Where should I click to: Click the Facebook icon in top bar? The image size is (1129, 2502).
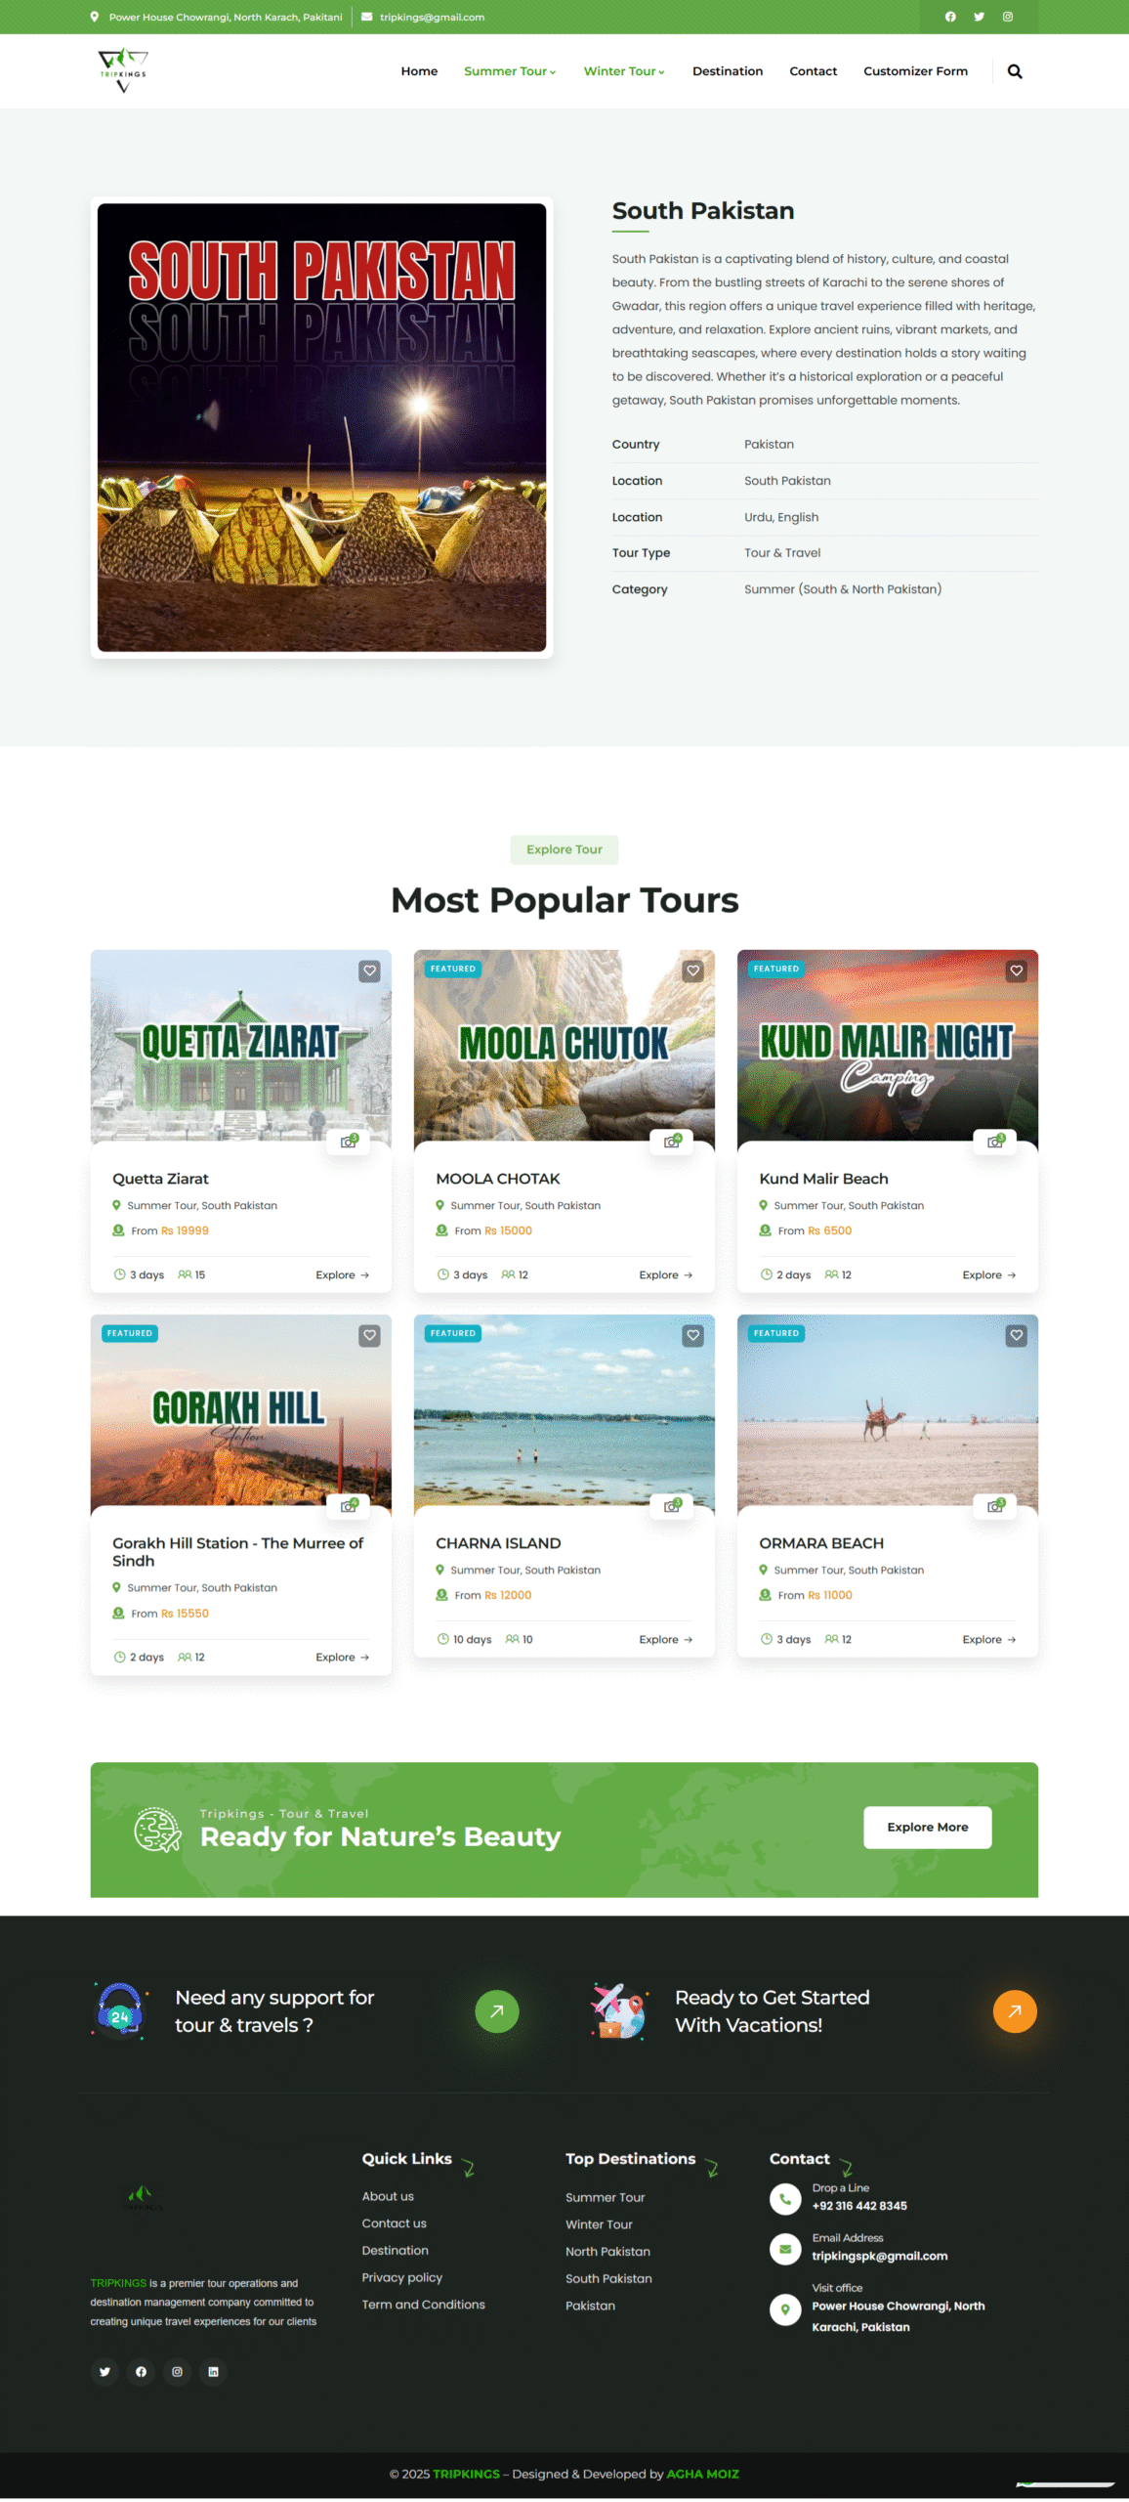[x=950, y=17]
